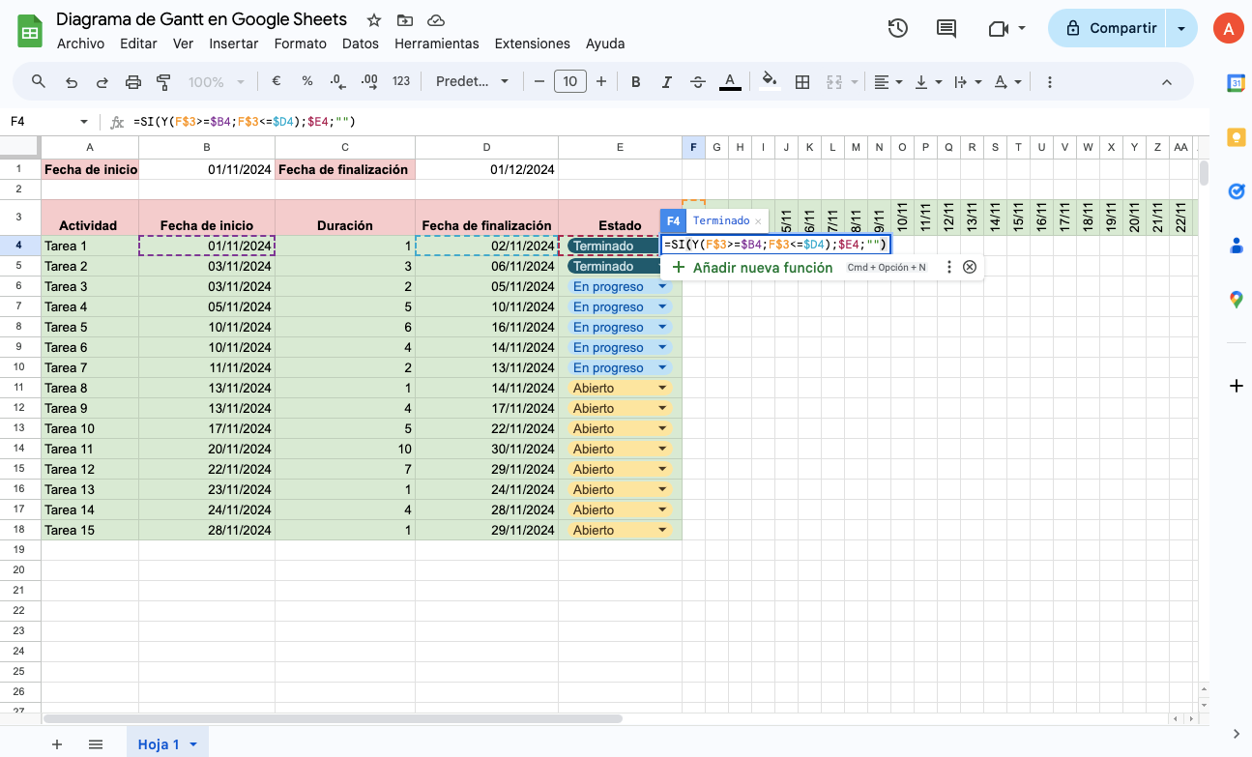1252x757 pixels.
Task: Open Contacts in side panel
Action: tap(1236, 246)
